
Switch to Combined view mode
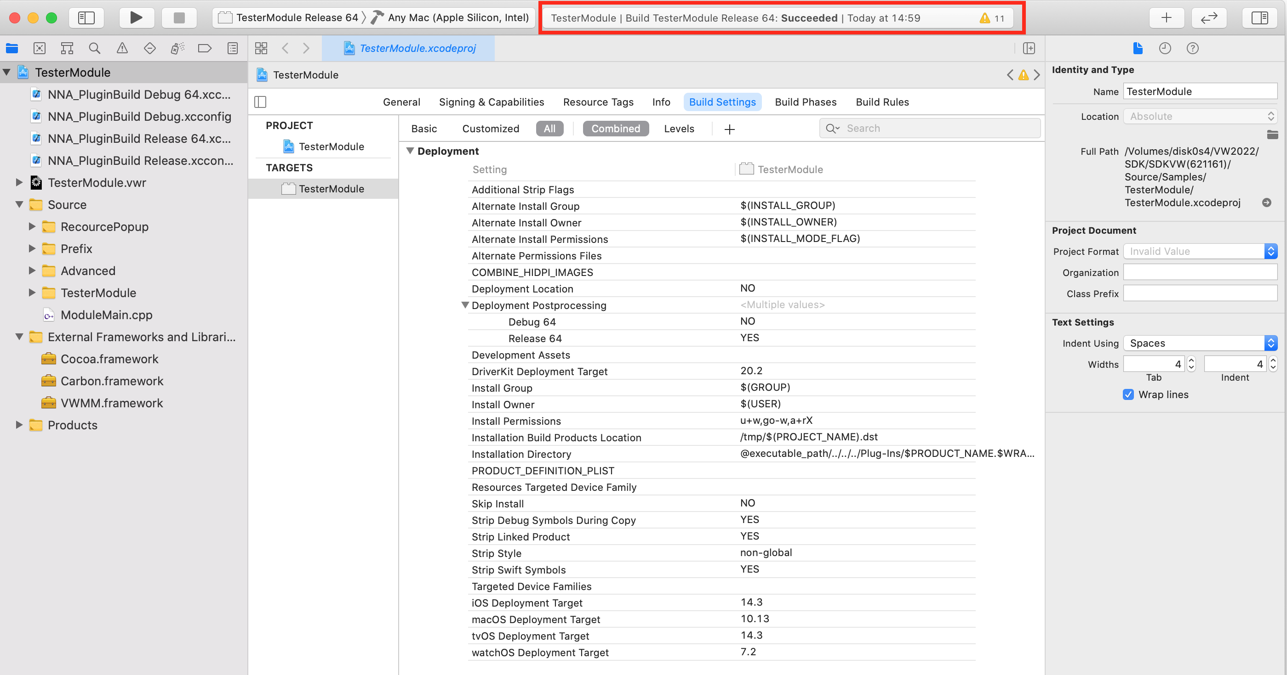point(616,129)
